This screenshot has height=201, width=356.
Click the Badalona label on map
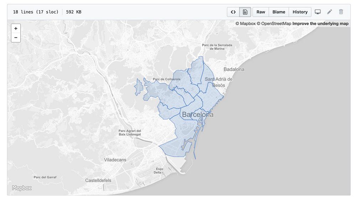point(234,69)
